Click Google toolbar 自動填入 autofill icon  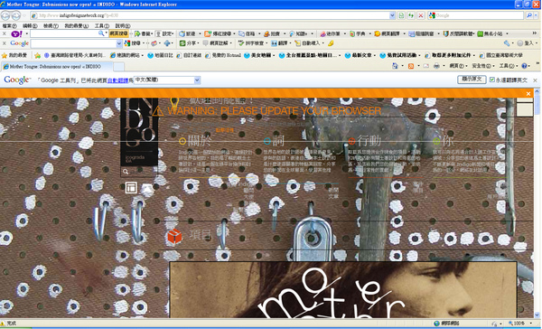(x=297, y=43)
